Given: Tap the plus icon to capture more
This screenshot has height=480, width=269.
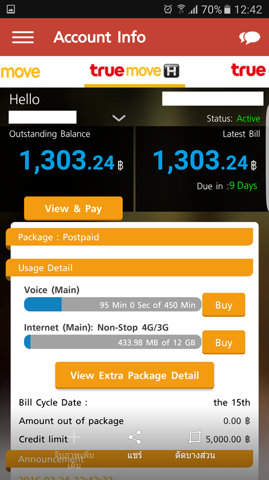Looking at the screenshot, I should [x=74, y=437].
